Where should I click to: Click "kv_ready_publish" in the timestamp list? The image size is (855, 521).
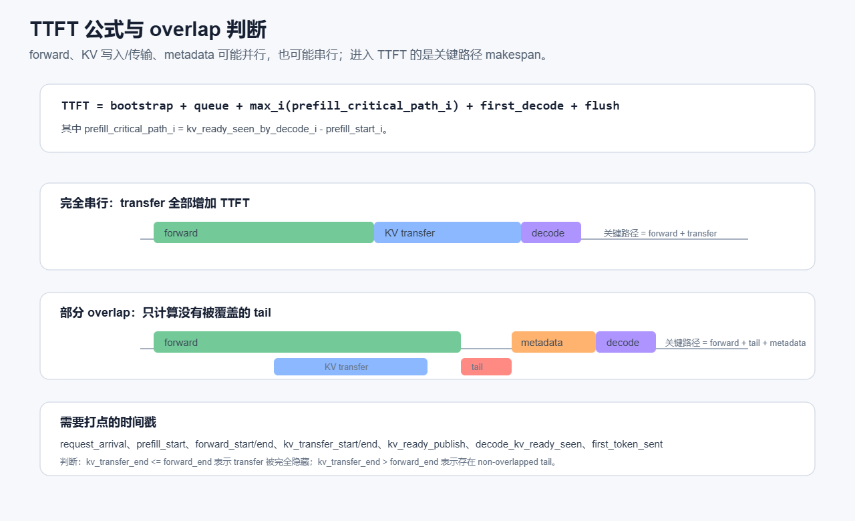426,444
